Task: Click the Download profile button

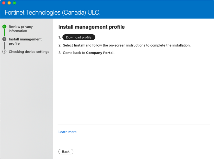Action: point(79,37)
